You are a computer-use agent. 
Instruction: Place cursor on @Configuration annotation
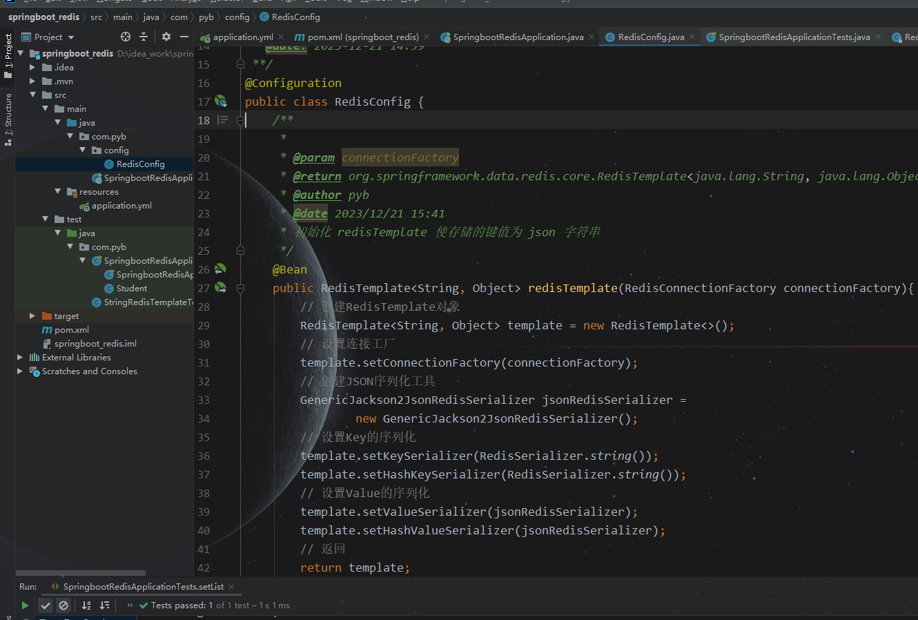[x=293, y=83]
